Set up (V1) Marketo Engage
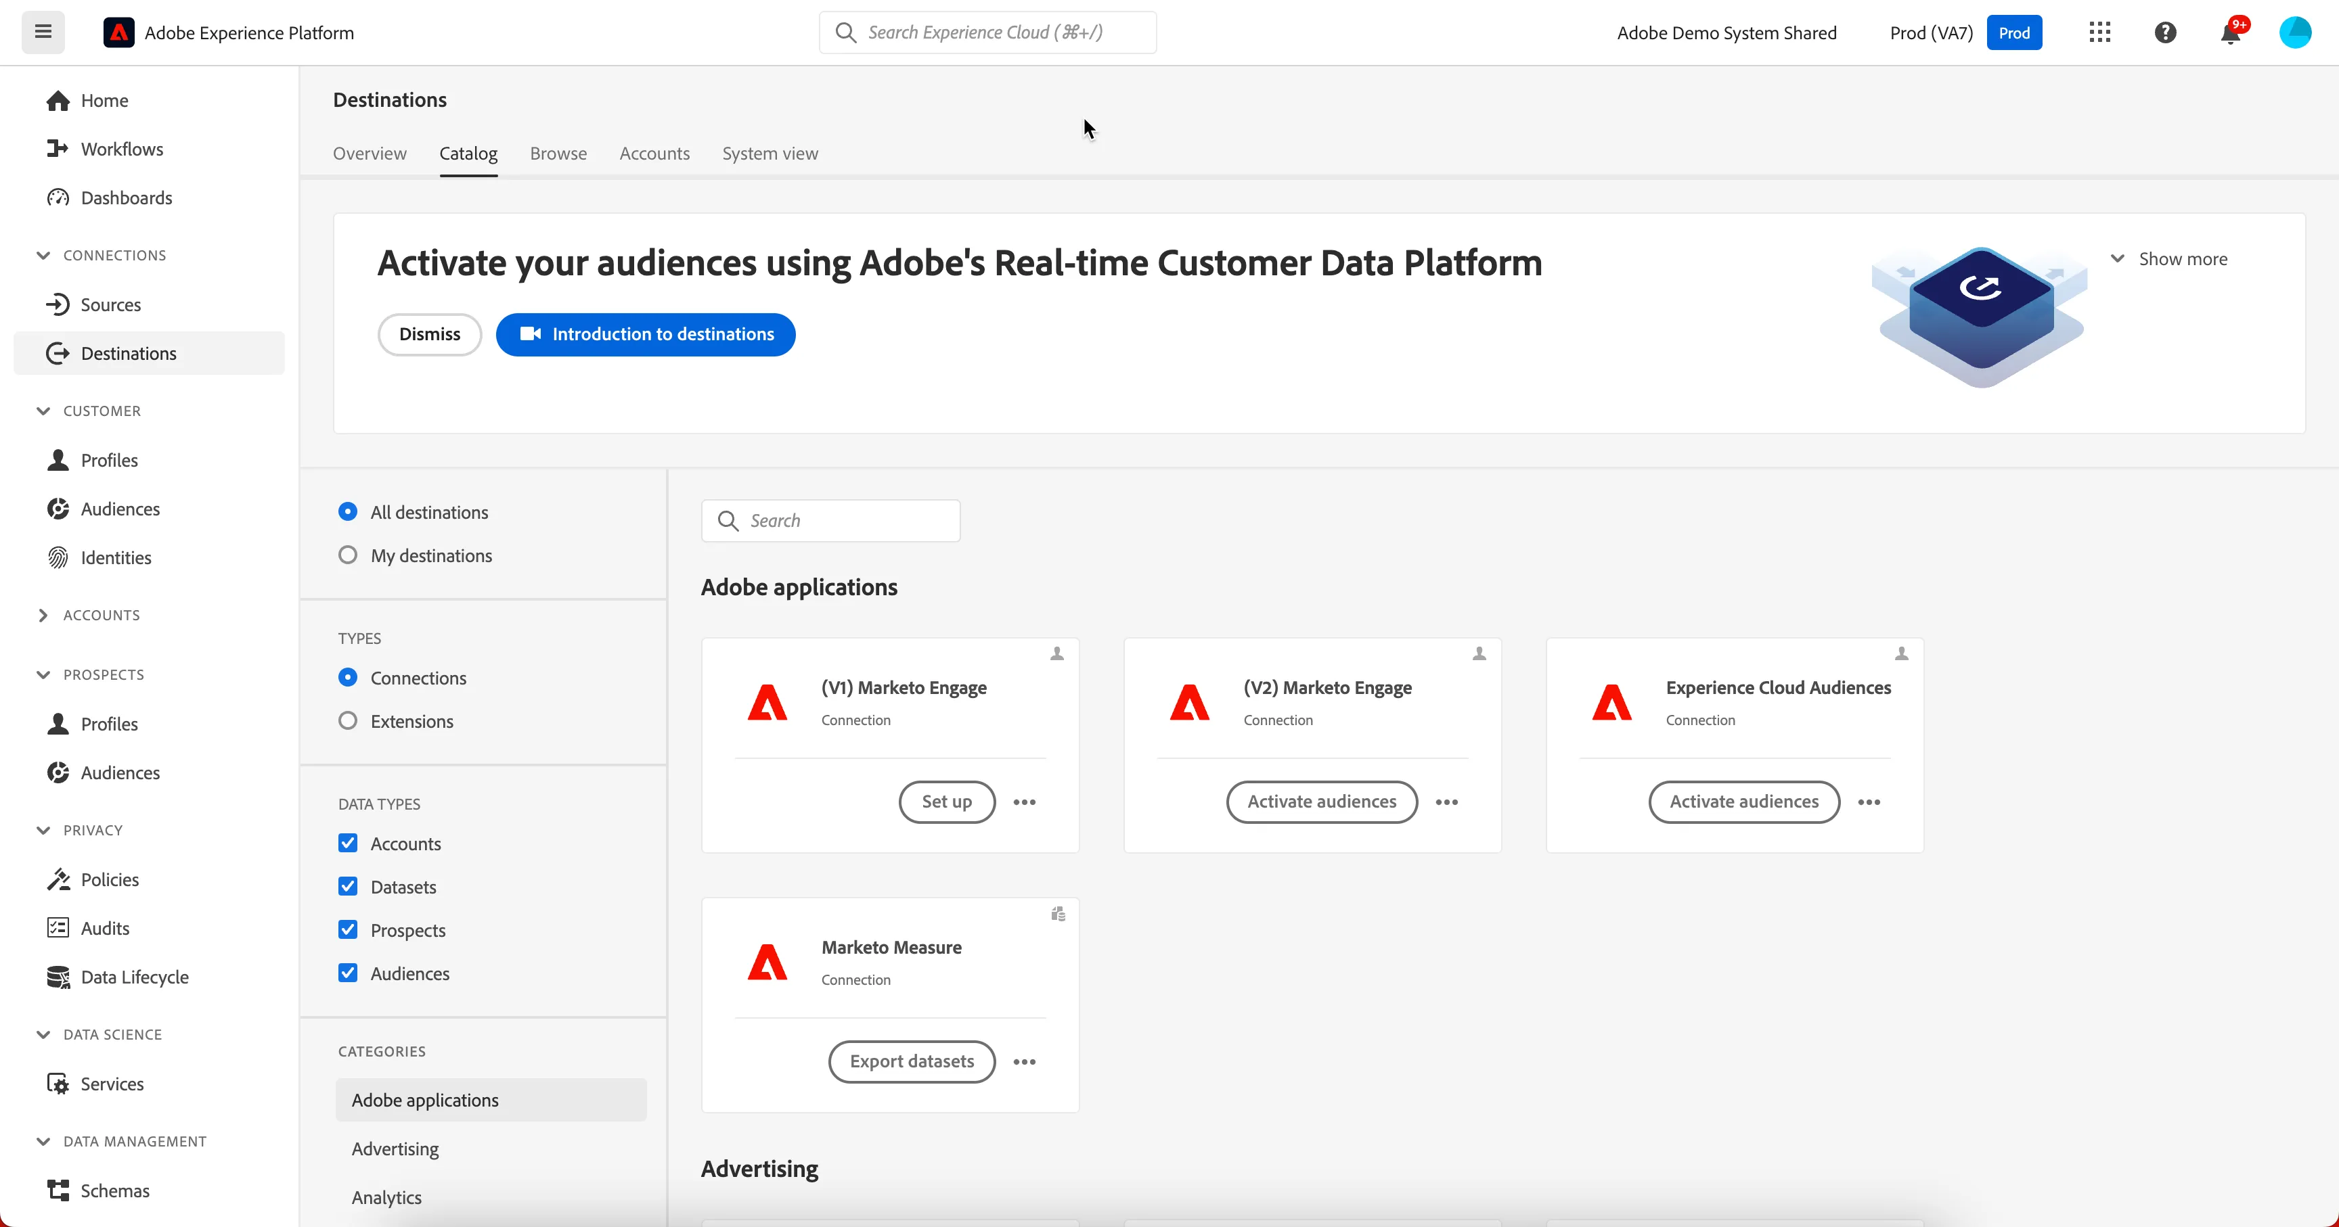2339x1227 pixels. click(947, 802)
